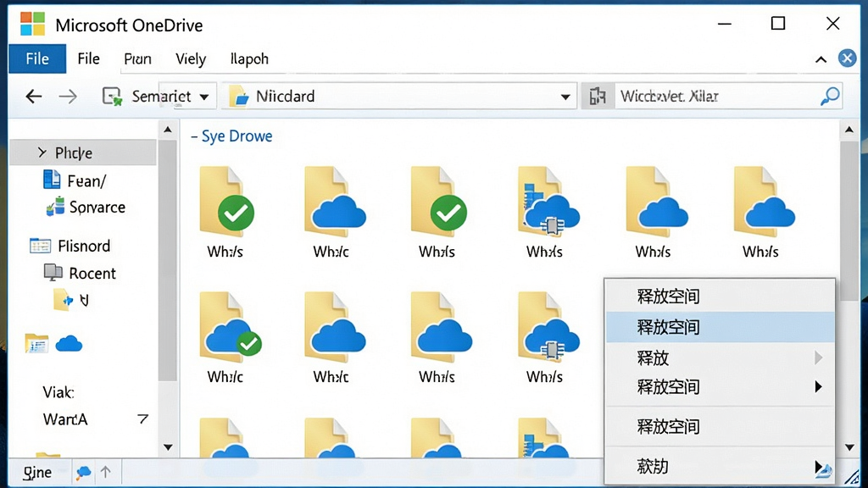
Task: Switch to the Pıun tab
Action: (137, 58)
